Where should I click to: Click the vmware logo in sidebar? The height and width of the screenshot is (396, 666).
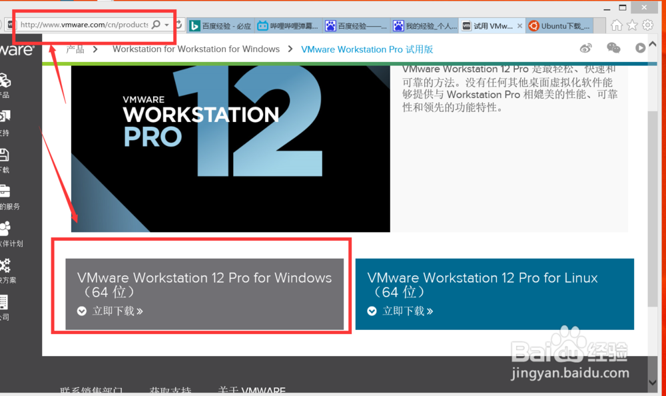coord(17,50)
